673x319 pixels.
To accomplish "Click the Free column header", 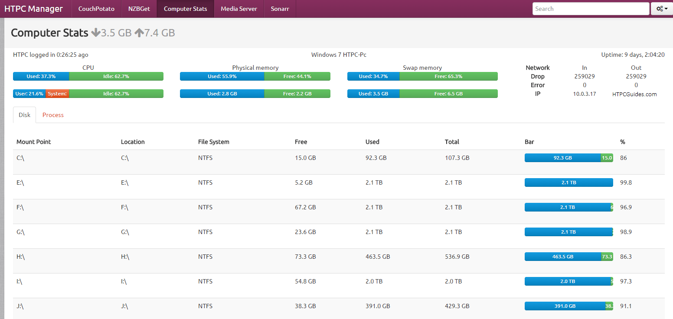I will point(301,142).
